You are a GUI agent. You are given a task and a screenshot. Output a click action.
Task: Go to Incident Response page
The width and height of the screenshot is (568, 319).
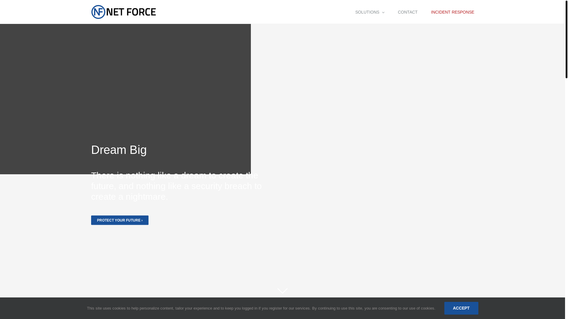[x=452, y=12]
